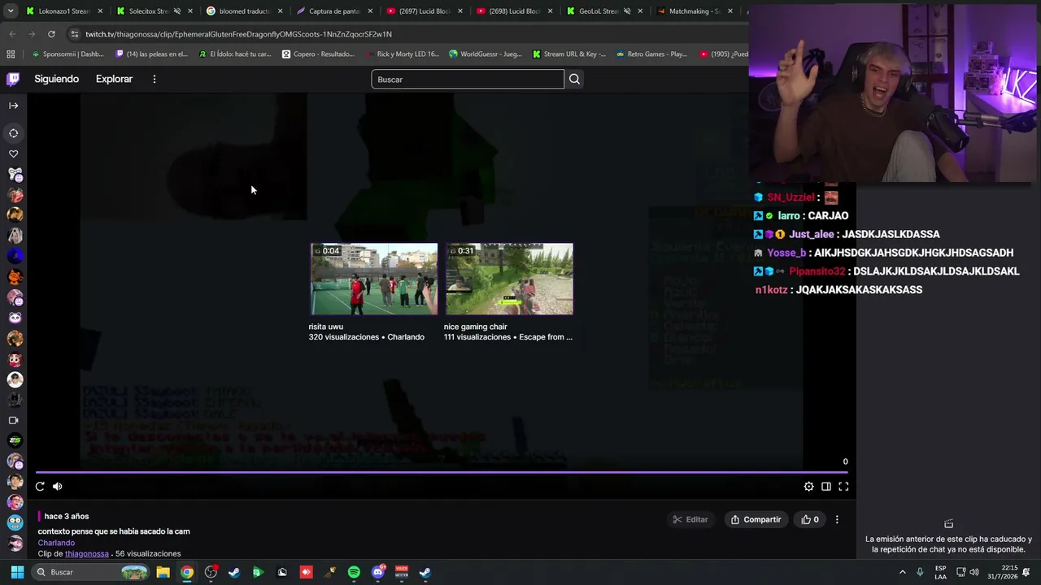This screenshot has width=1041, height=585.
Task: Click the Editar clip button
Action: [690, 519]
